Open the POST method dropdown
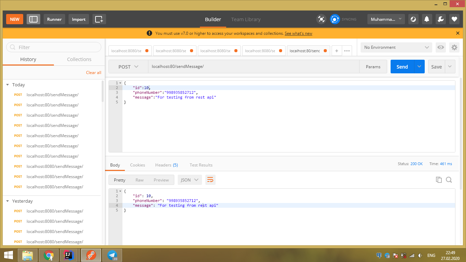 pos(128,67)
